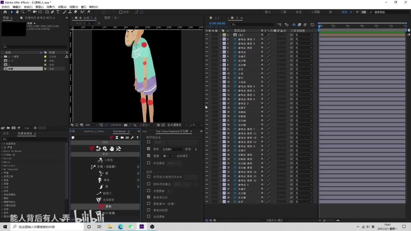Click the Duik help question mark icon
Image resolution: width=411 pixels, height=231 pixels.
(x=137, y=138)
